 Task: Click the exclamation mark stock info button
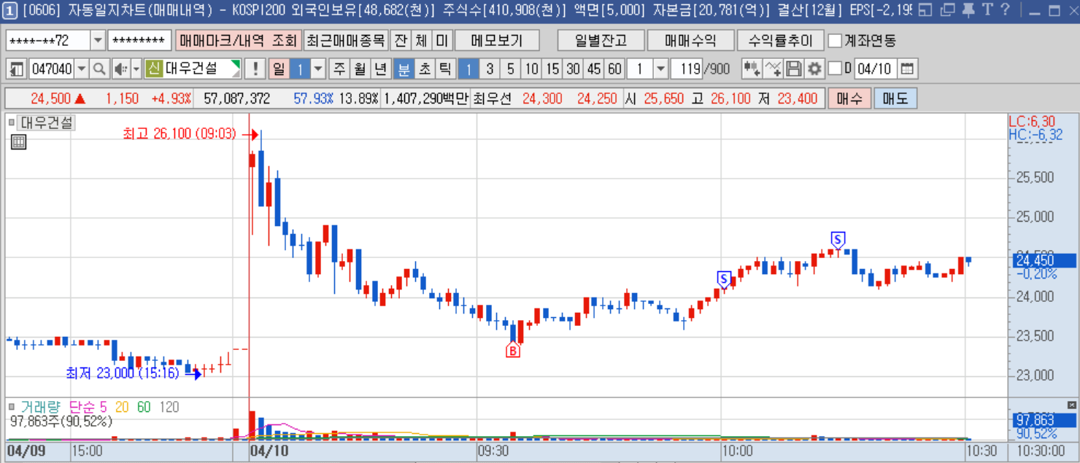(x=255, y=69)
